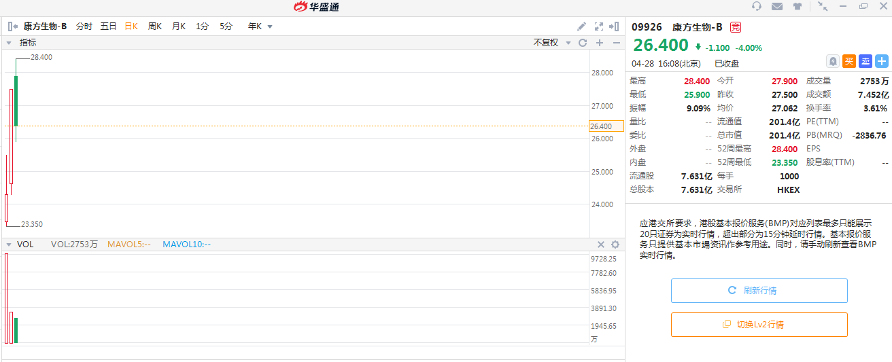Switch to 分时 intraday view
The image size is (892, 362).
84,26
